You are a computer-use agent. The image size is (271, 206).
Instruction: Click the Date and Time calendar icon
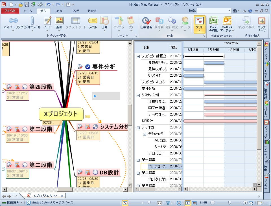click(104, 21)
